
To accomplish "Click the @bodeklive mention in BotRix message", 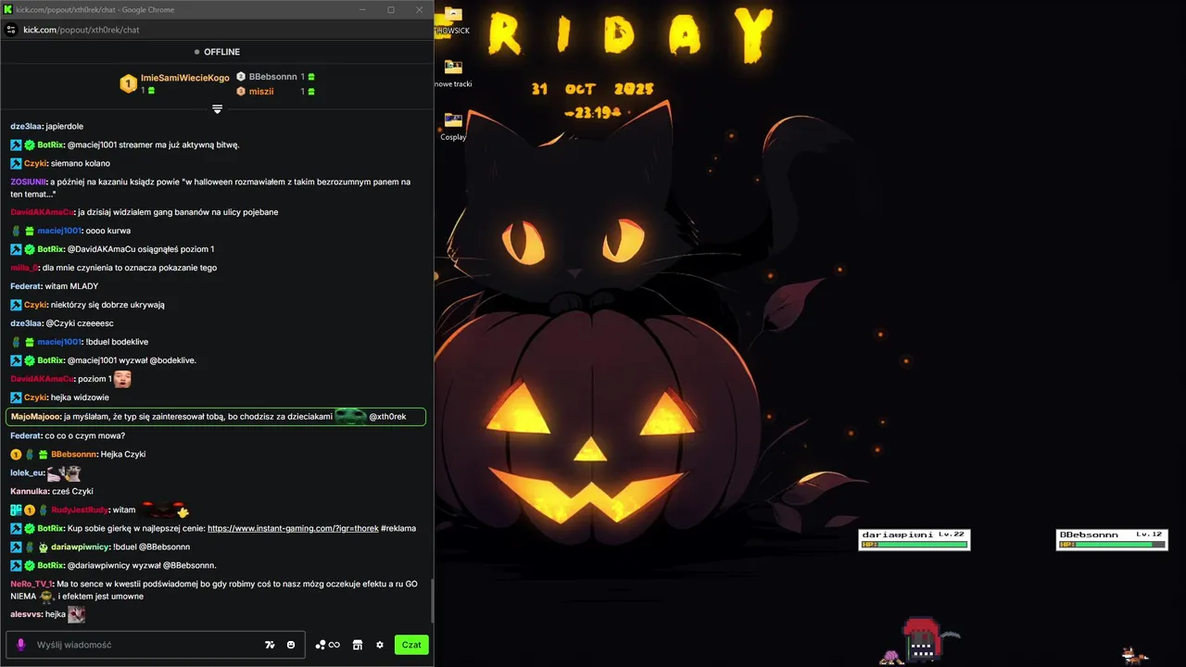I will click(171, 360).
